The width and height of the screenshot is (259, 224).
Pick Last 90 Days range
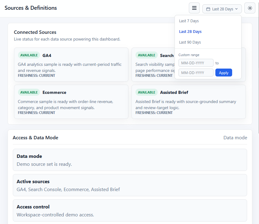click(x=208, y=42)
